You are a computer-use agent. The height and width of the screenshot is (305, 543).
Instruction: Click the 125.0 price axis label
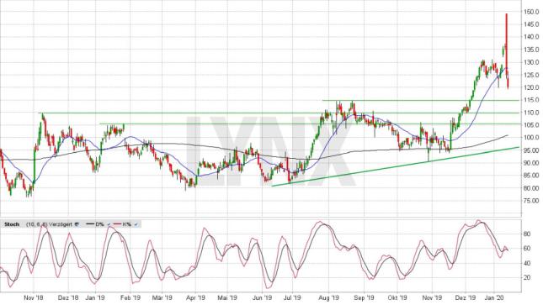point(530,75)
